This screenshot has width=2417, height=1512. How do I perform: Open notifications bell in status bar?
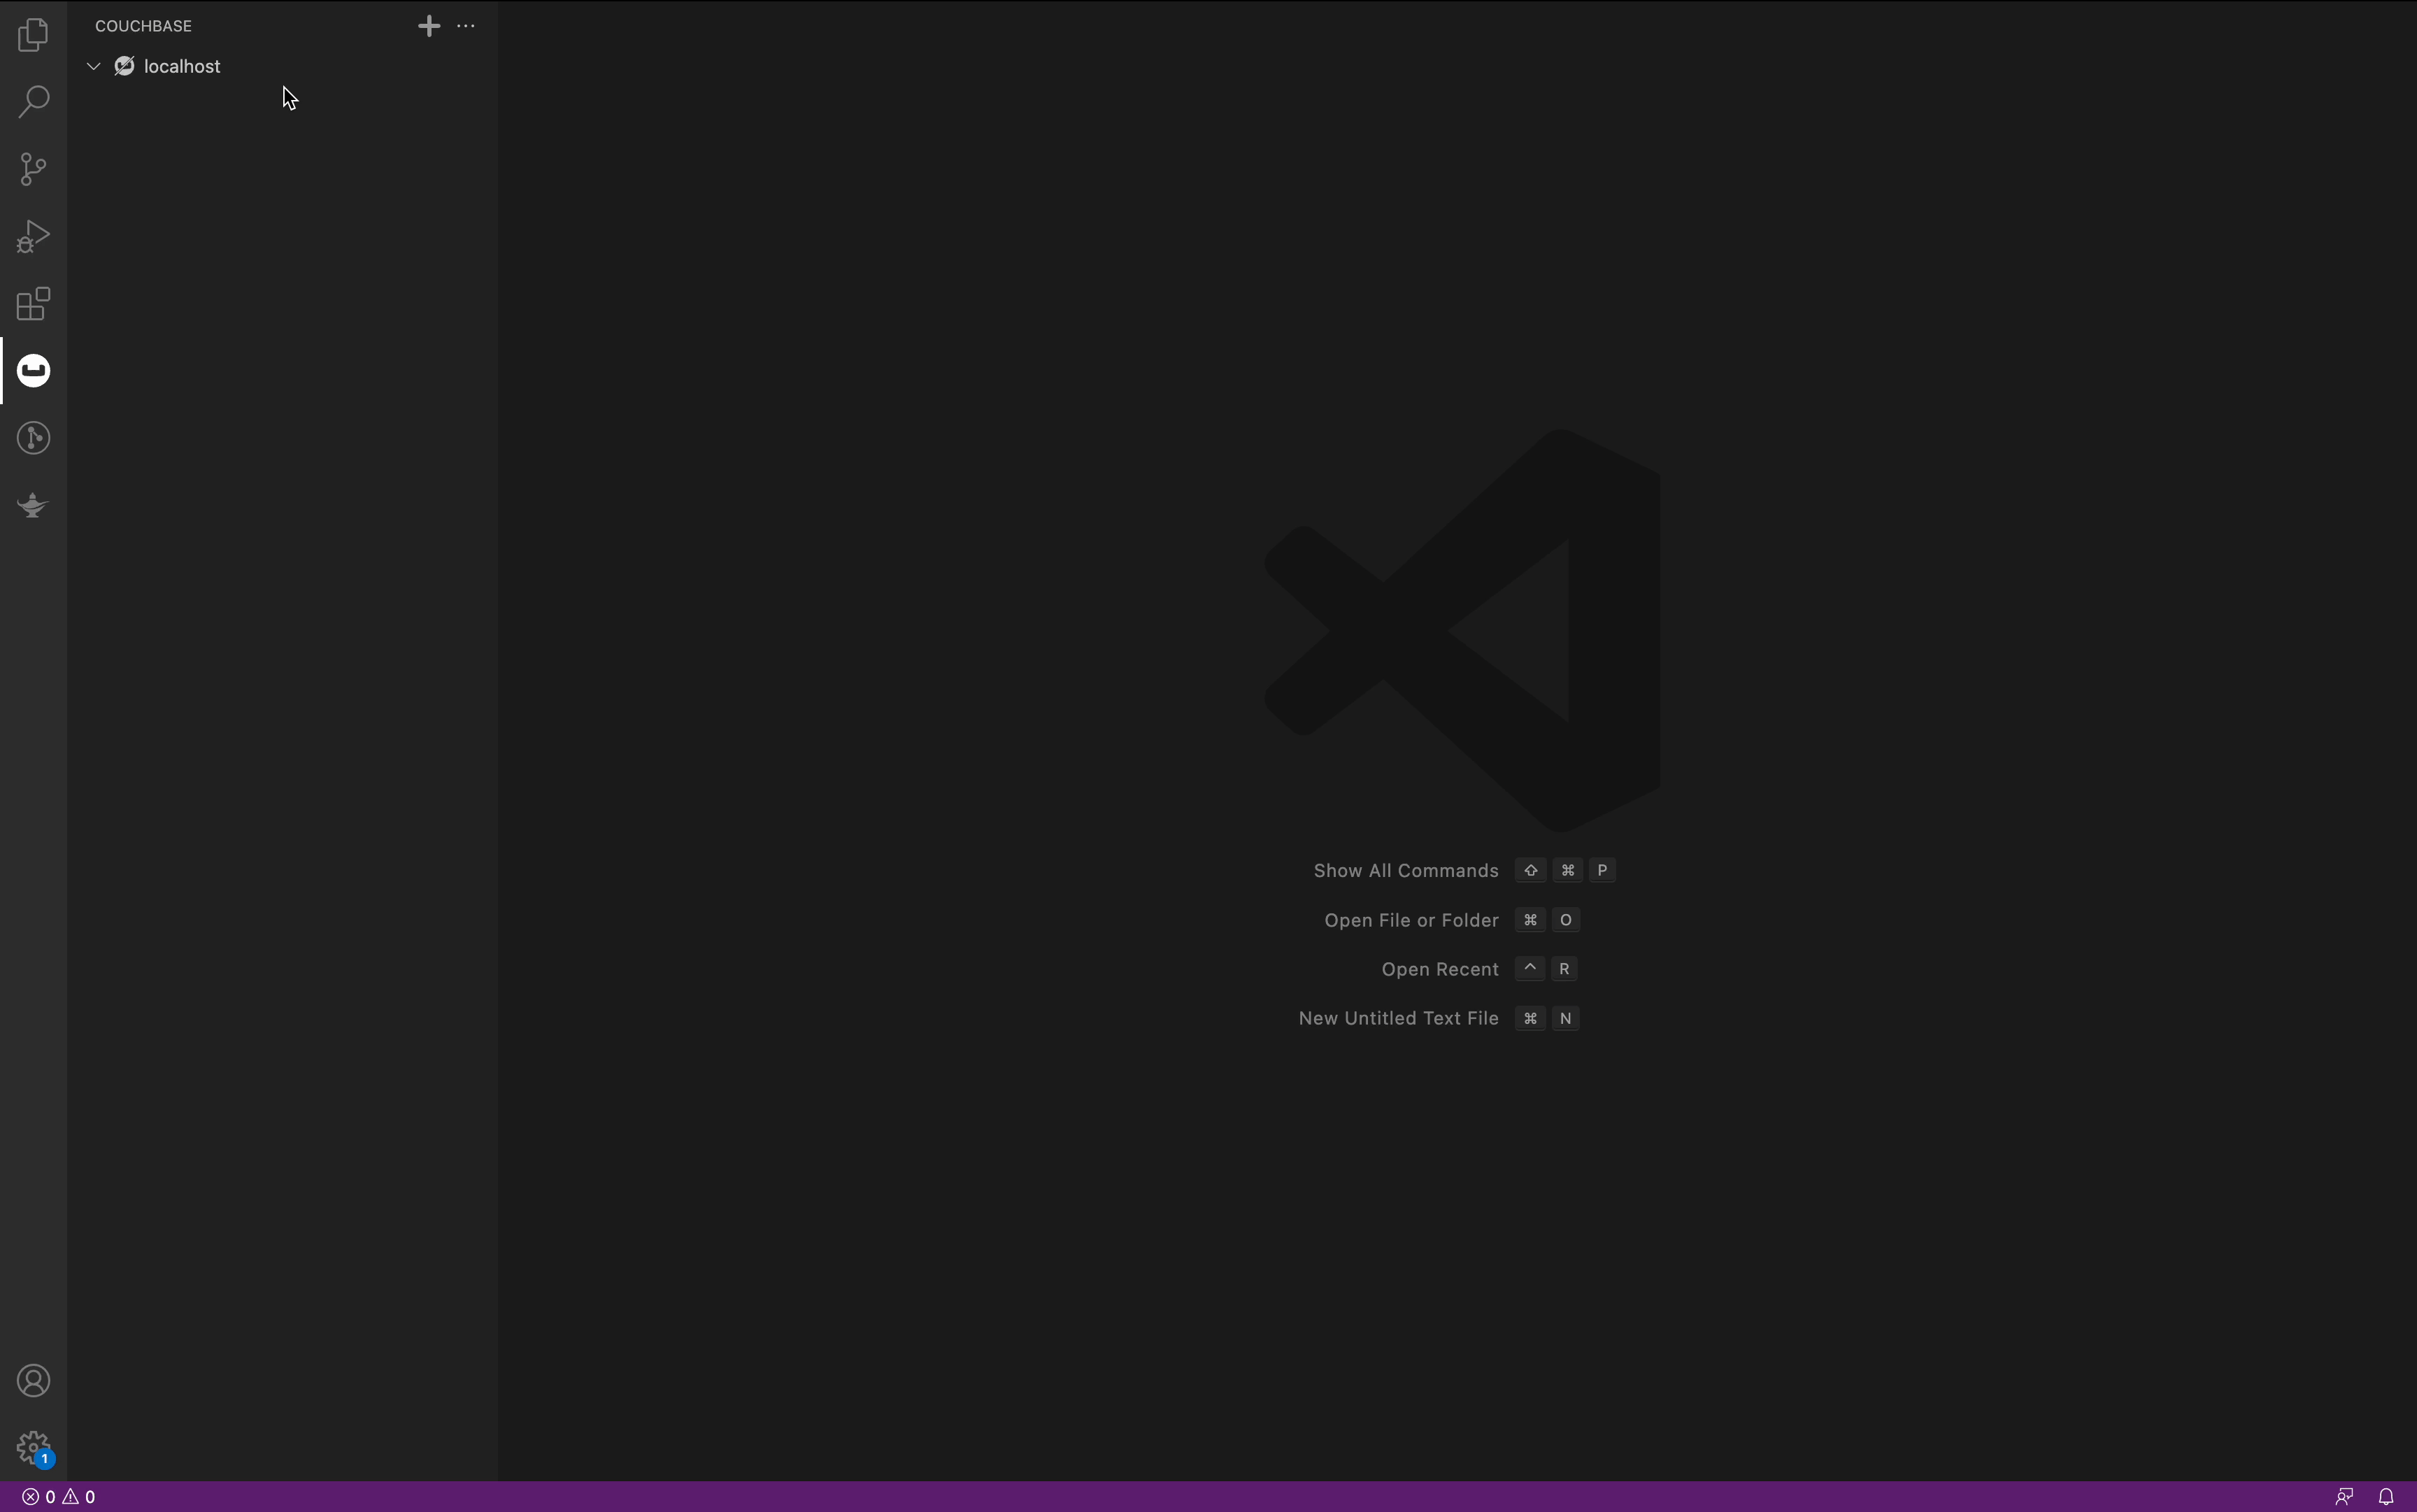[x=2386, y=1497]
